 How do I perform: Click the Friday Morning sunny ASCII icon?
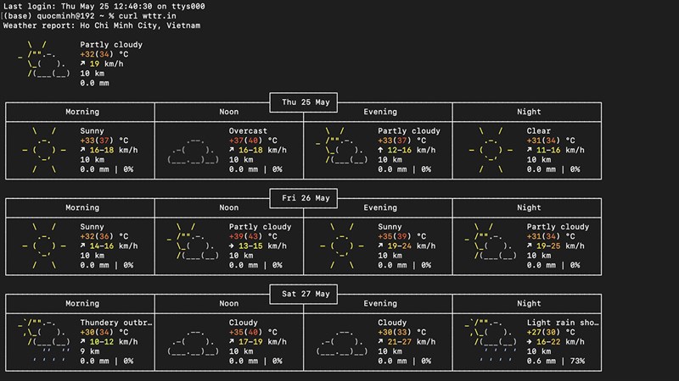(44, 246)
